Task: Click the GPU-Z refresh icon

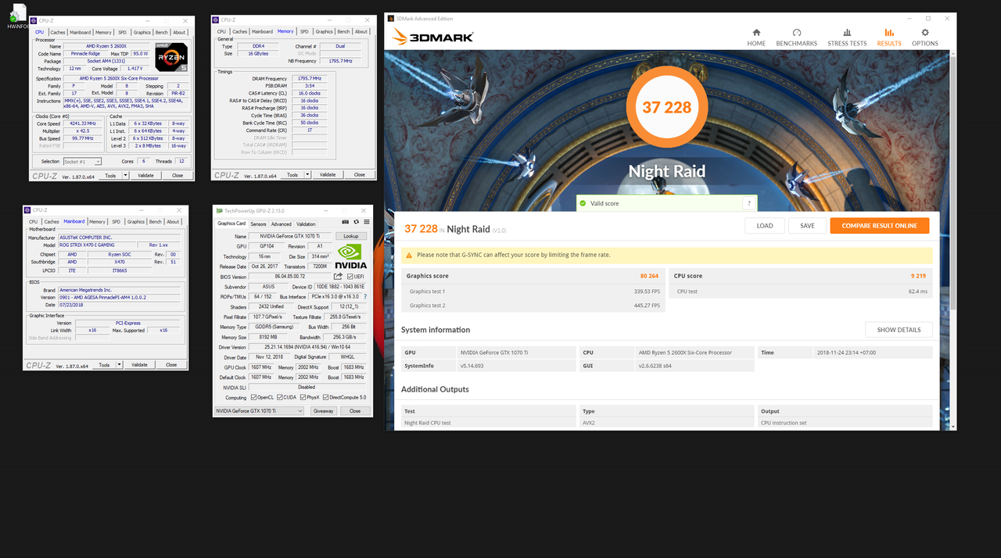Action: pyautogui.click(x=357, y=222)
